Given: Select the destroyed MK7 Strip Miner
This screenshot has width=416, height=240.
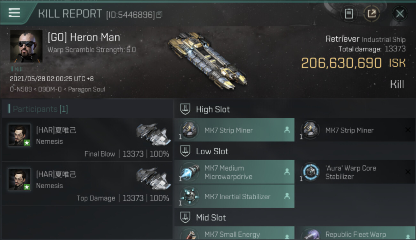Looking at the screenshot, I should (x=355, y=130).
